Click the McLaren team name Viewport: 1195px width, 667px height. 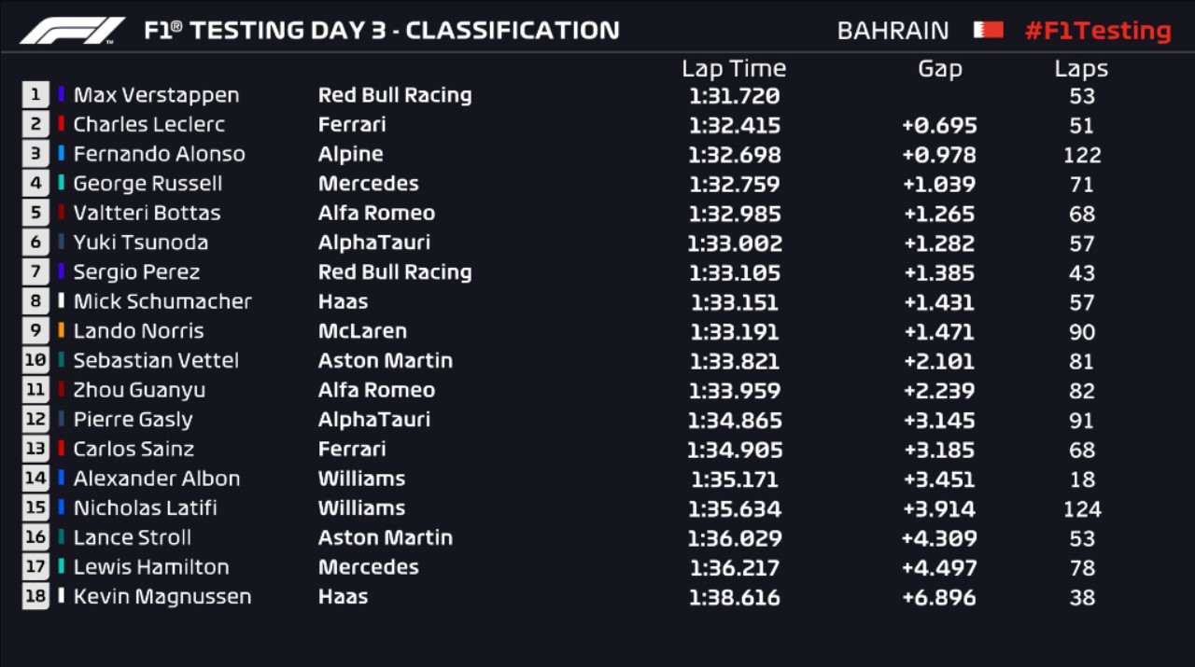pyautogui.click(x=362, y=330)
